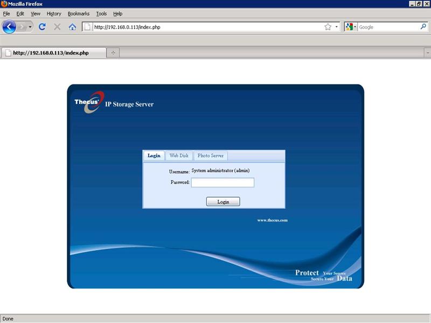This screenshot has height=323, width=431.
Task: Click the Thecus logo
Action: (87, 102)
